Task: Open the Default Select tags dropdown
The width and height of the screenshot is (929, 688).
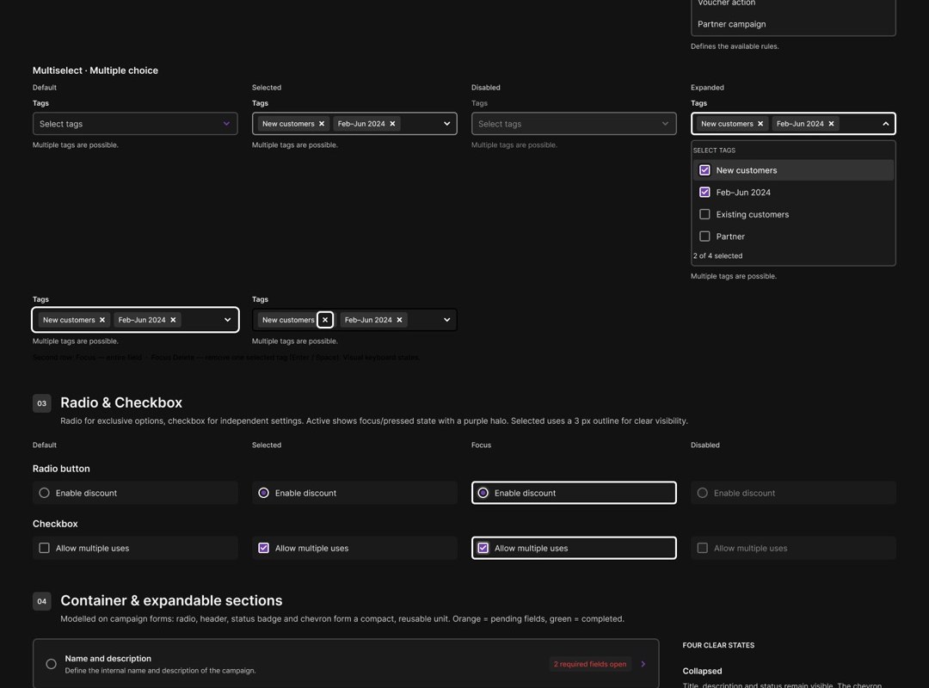Action: (x=135, y=124)
